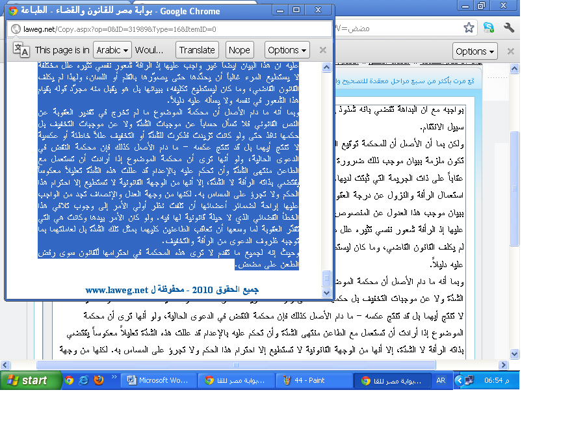
Task: Click the Translate button in popup window
Action: coord(197,50)
